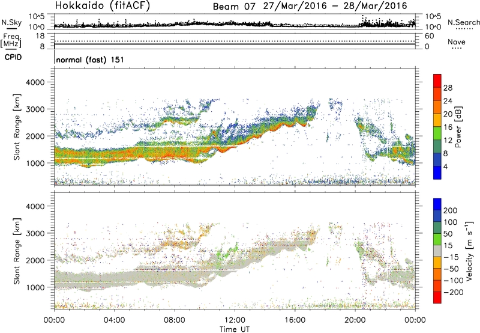The image size is (480, 333).
Task: Click the '04:00' time axis label
Action: (115, 320)
